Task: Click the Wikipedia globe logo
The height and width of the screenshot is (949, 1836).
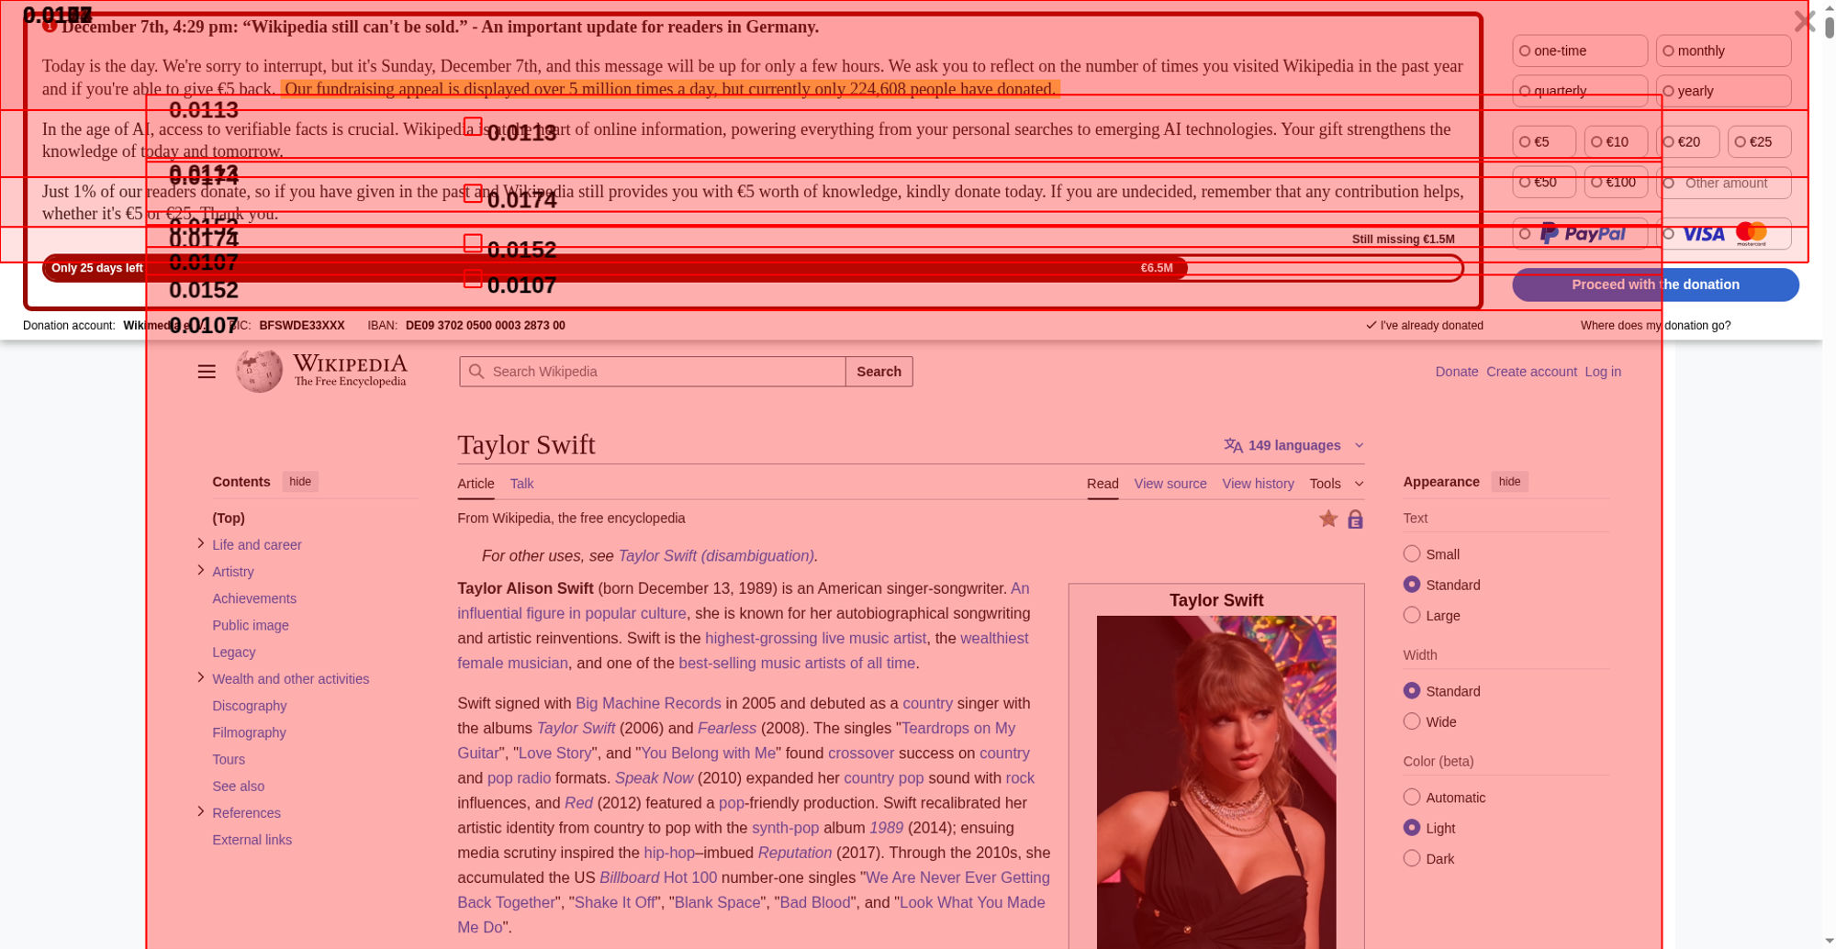Action: tap(260, 371)
